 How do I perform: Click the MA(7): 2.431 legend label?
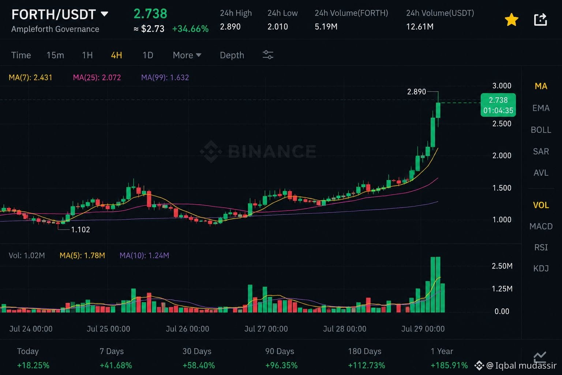click(30, 77)
